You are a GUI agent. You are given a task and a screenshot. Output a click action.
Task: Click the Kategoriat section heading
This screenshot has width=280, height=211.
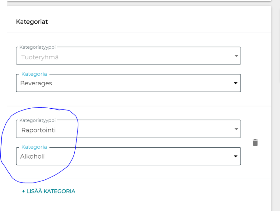coord(32,22)
